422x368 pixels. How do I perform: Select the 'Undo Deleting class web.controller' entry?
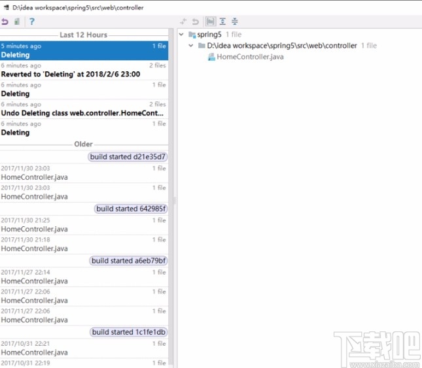[84, 109]
